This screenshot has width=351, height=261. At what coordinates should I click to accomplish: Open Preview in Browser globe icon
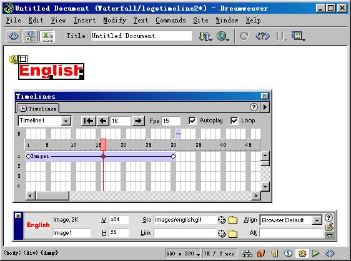(x=222, y=36)
